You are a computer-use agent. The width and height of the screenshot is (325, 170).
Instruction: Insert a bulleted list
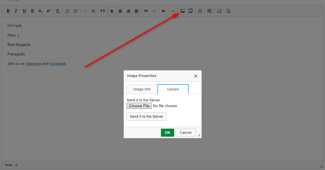click(x=76, y=11)
